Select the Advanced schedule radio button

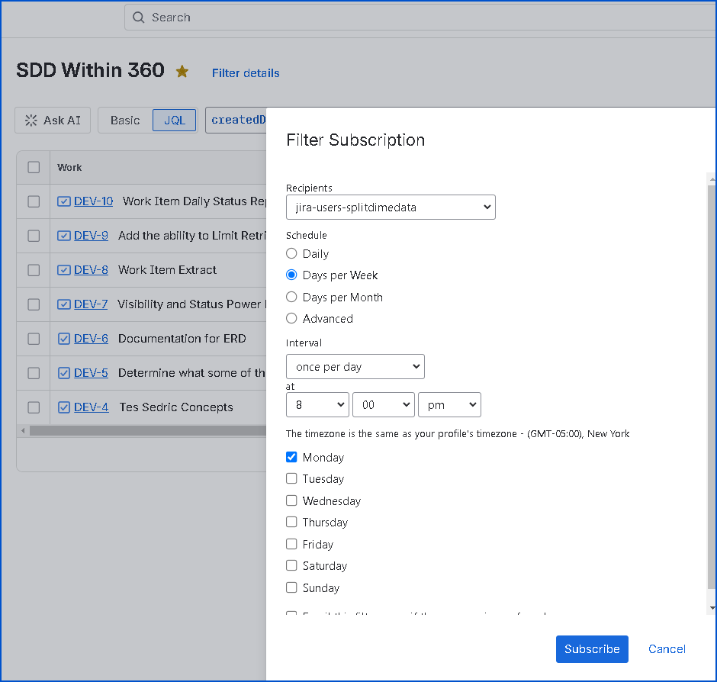(x=291, y=318)
